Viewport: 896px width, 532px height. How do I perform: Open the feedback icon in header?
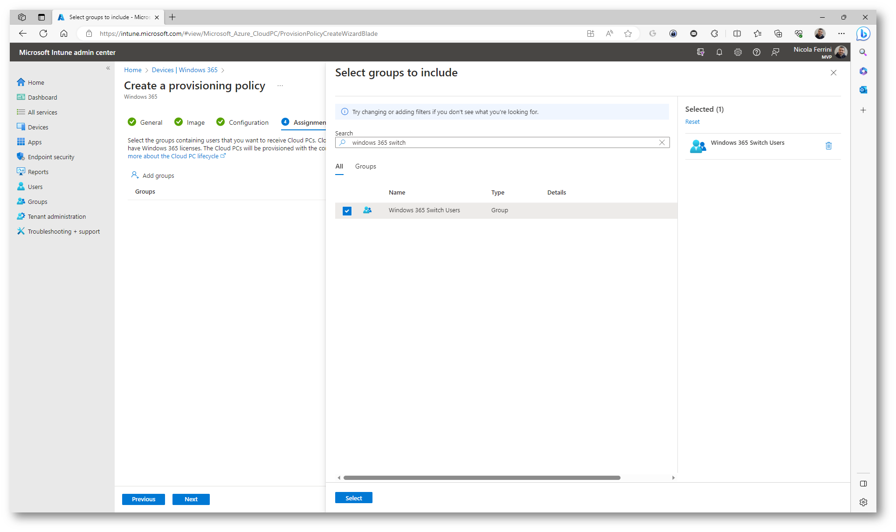(x=775, y=52)
